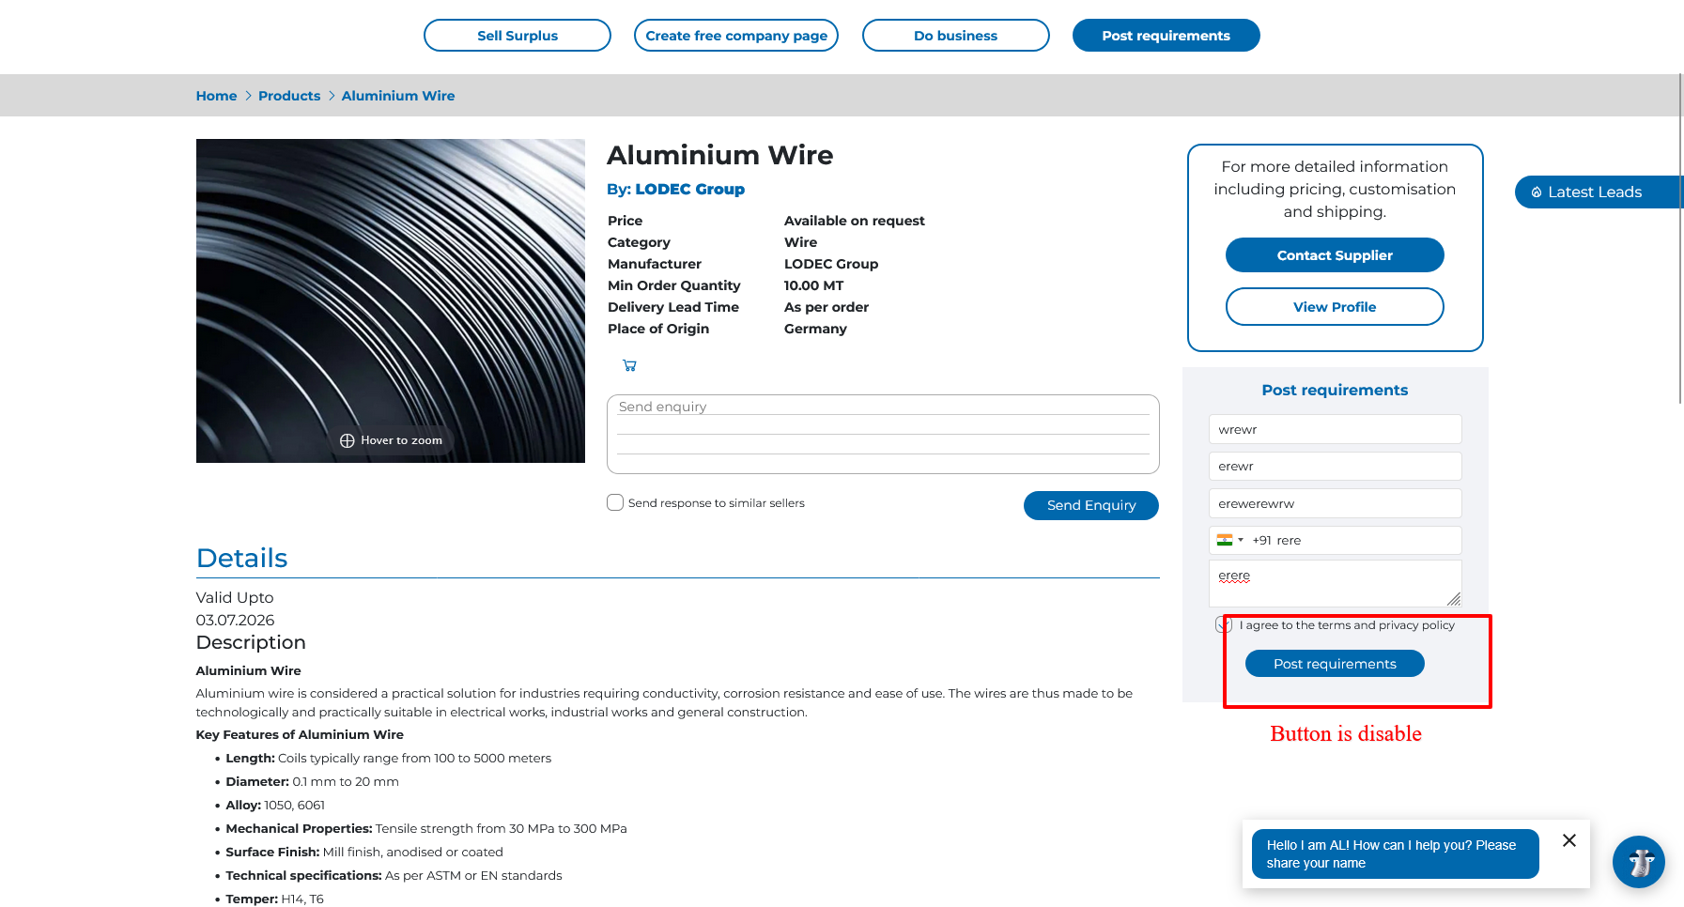The width and height of the screenshot is (1684, 907).
Task: Click the shopping cart icon
Action: tap(629, 365)
